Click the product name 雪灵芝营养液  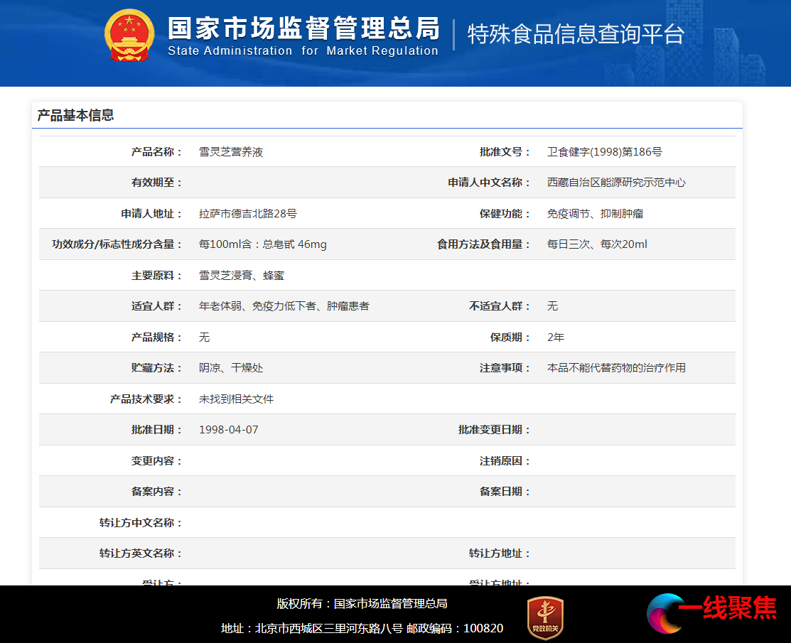click(231, 152)
